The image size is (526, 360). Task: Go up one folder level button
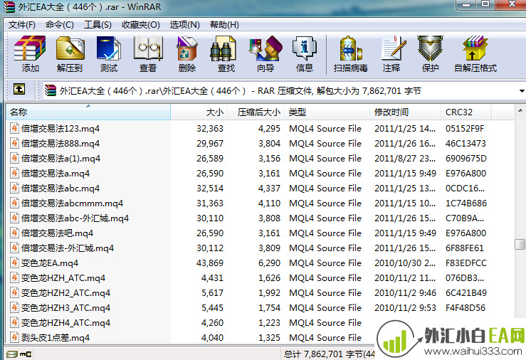click(x=19, y=90)
